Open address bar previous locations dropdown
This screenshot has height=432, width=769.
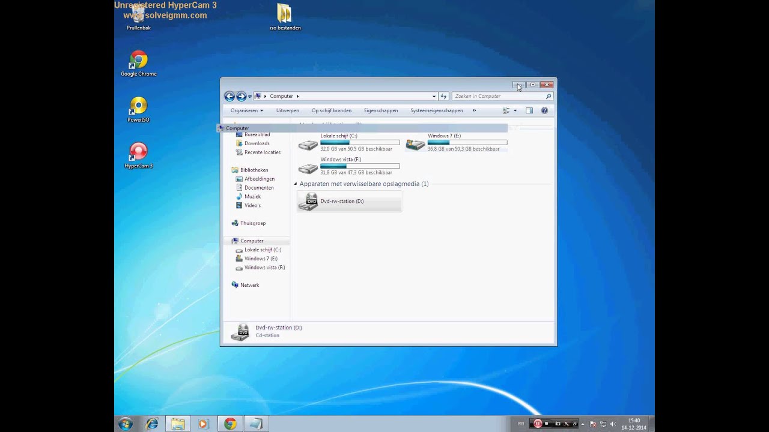point(434,96)
